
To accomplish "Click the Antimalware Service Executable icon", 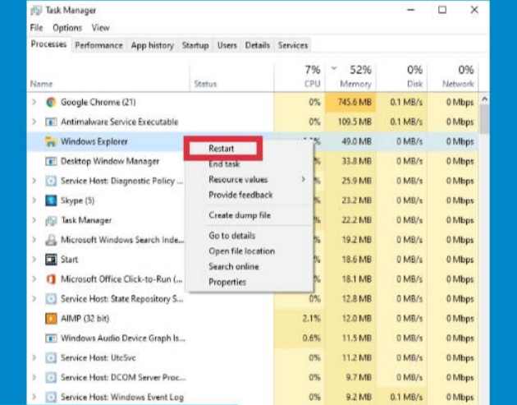I will pos(51,122).
